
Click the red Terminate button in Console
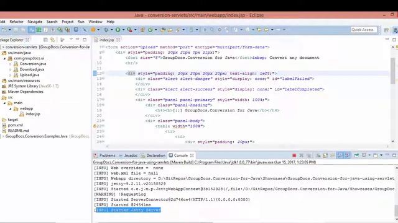[x=294, y=155]
